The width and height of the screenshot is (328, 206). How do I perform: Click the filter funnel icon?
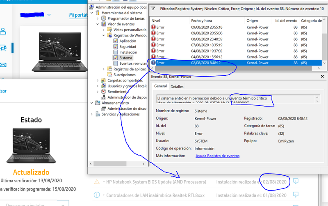click(153, 9)
